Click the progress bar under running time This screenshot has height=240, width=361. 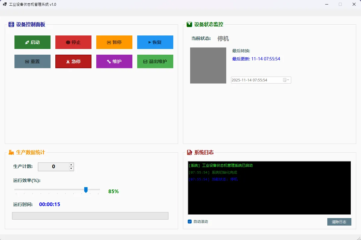click(90, 216)
